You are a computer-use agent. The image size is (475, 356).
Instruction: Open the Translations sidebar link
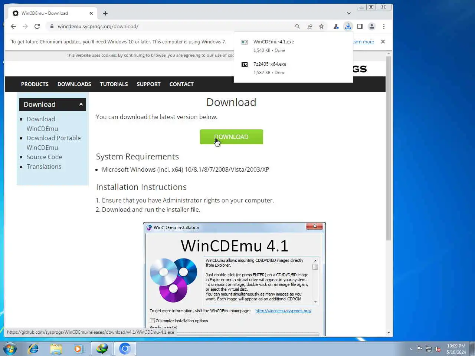click(x=44, y=167)
